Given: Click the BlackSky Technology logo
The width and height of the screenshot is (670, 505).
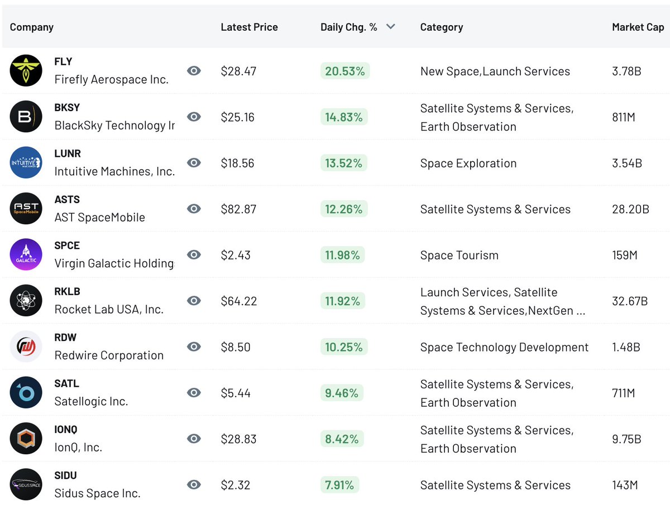Looking at the screenshot, I should tap(26, 117).
